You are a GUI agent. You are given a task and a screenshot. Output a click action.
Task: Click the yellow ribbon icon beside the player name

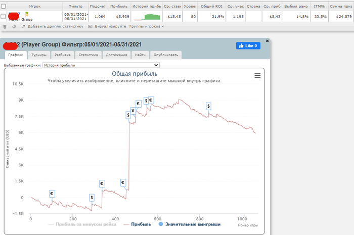(27, 15)
